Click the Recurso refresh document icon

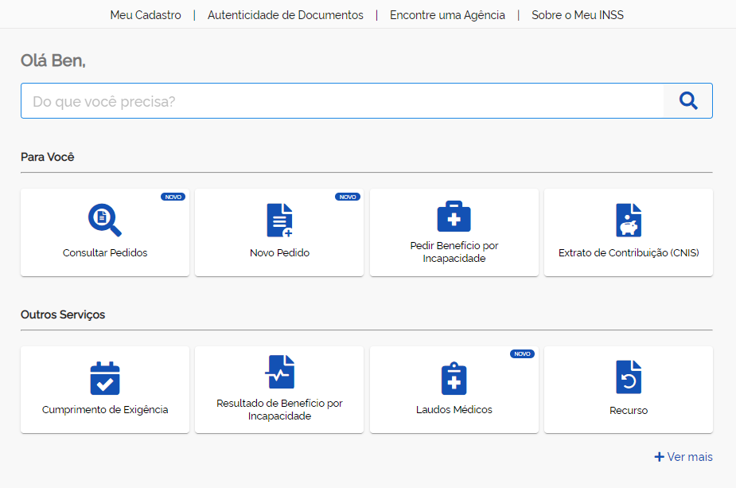(629, 377)
